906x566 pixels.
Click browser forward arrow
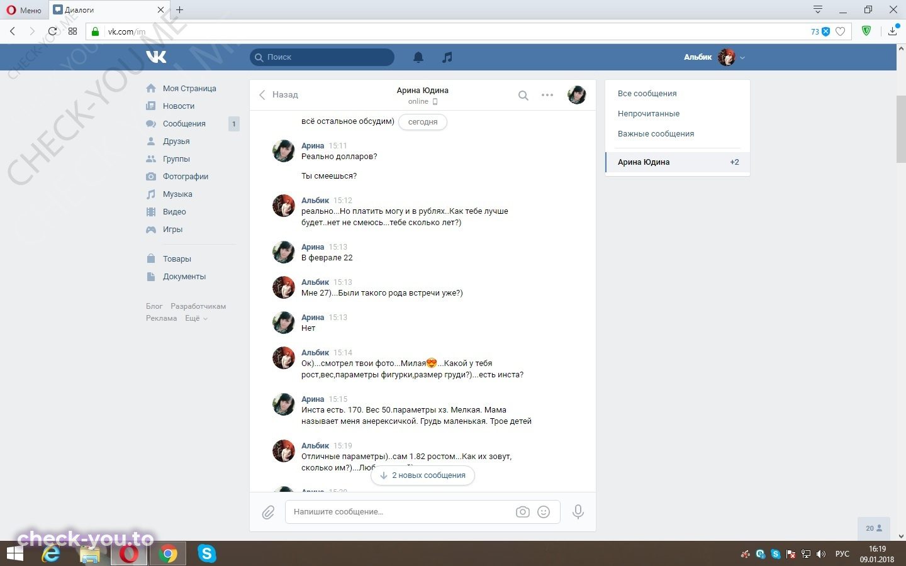[x=32, y=31]
